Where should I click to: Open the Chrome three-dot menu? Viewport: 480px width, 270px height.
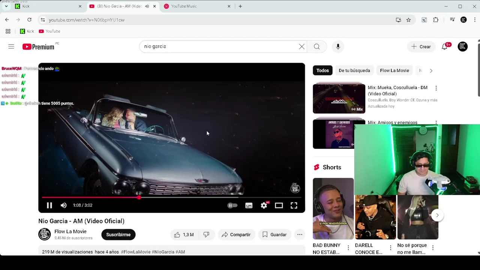[474, 20]
